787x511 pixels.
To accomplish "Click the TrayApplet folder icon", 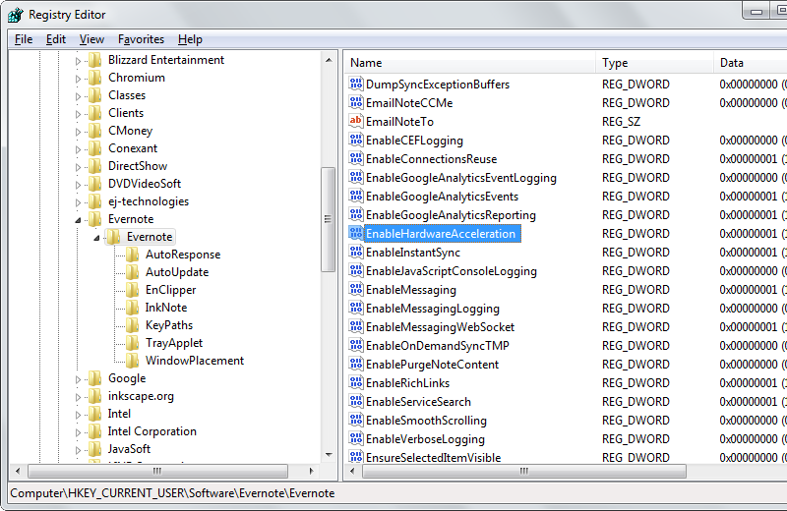I will pyautogui.click(x=132, y=343).
